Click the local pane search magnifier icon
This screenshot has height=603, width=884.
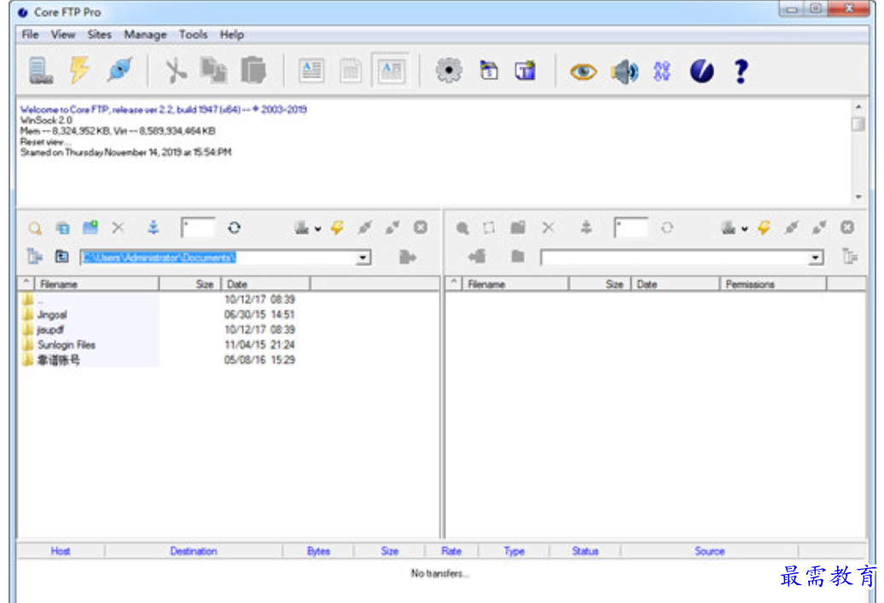tap(35, 228)
